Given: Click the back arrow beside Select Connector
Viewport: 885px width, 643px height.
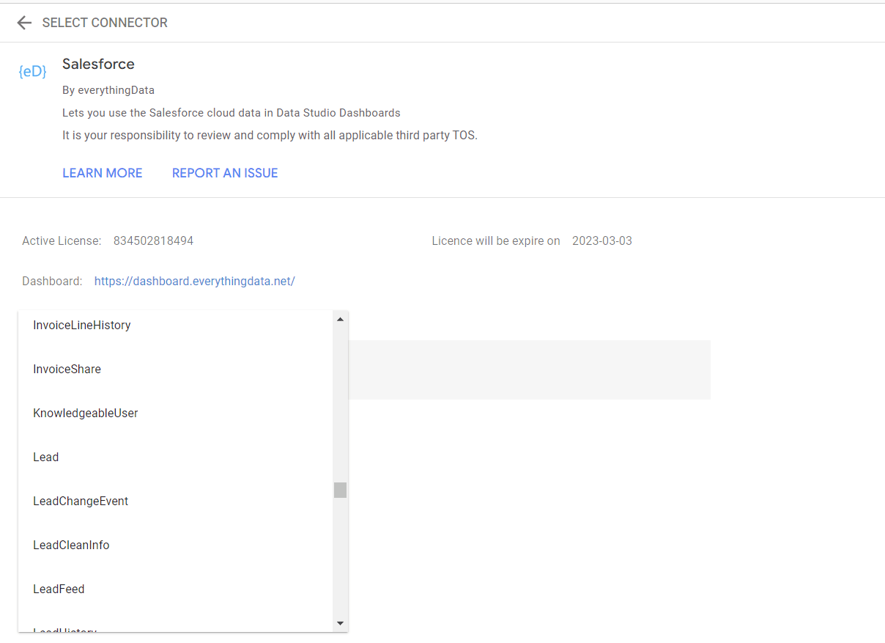Looking at the screenshot, I should tap(24, 23).
